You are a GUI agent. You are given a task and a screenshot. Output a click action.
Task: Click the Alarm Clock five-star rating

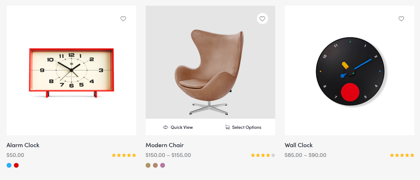[124, 155]
